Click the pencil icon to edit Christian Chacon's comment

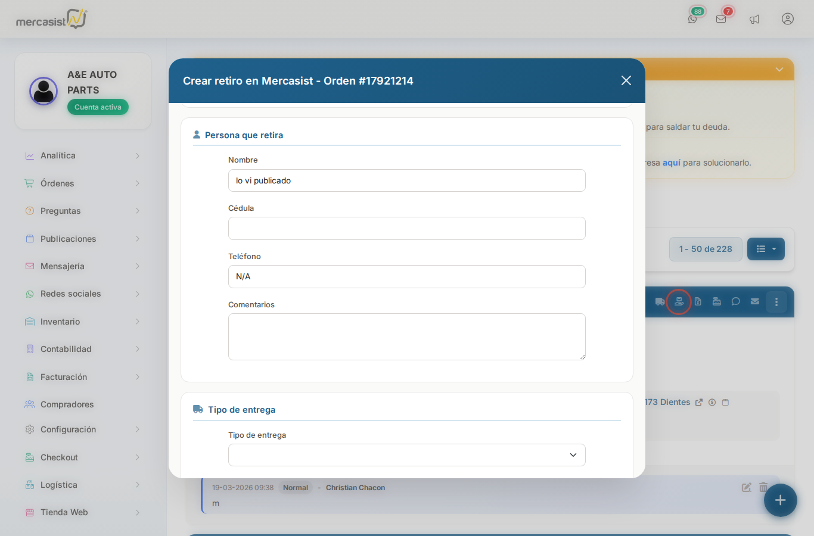click(746, 487)
